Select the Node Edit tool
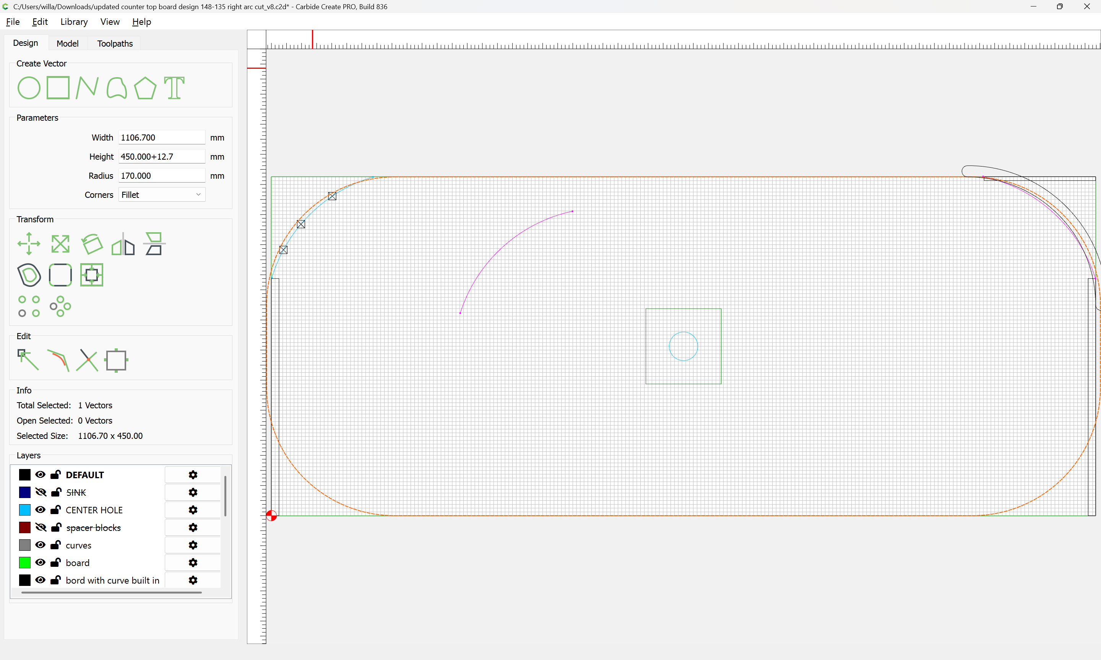This screenshot has height=660, width=1101. (x=28, y=360)
